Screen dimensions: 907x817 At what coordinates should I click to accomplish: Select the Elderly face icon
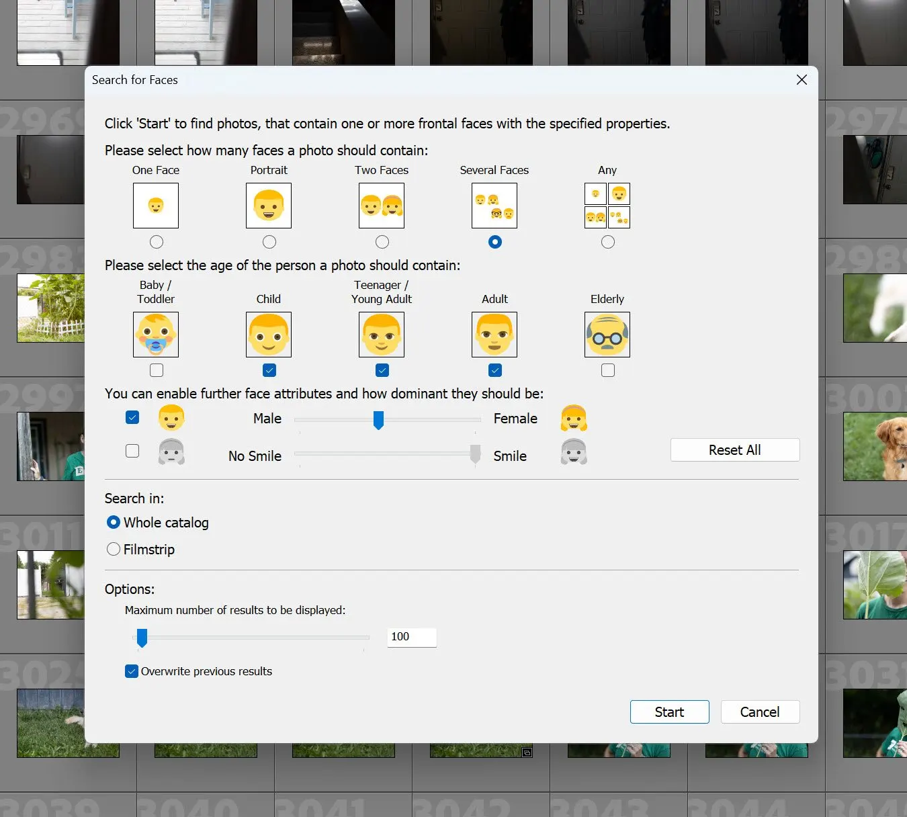pos(607,334)
